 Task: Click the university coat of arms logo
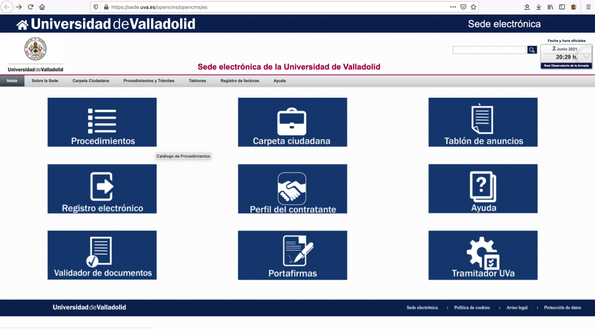[x=35, y=49]
